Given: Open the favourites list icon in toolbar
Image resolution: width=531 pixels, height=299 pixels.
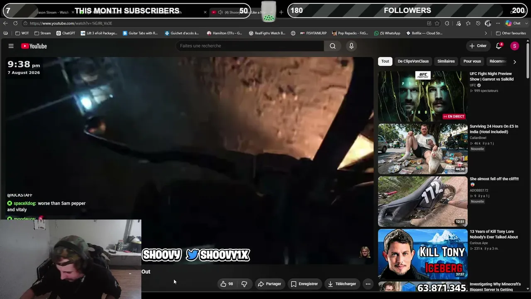Looking at the screenshot, I should [468, 23].
